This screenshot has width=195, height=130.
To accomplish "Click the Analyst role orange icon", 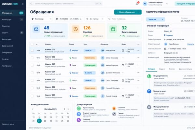I will (114, 109).
